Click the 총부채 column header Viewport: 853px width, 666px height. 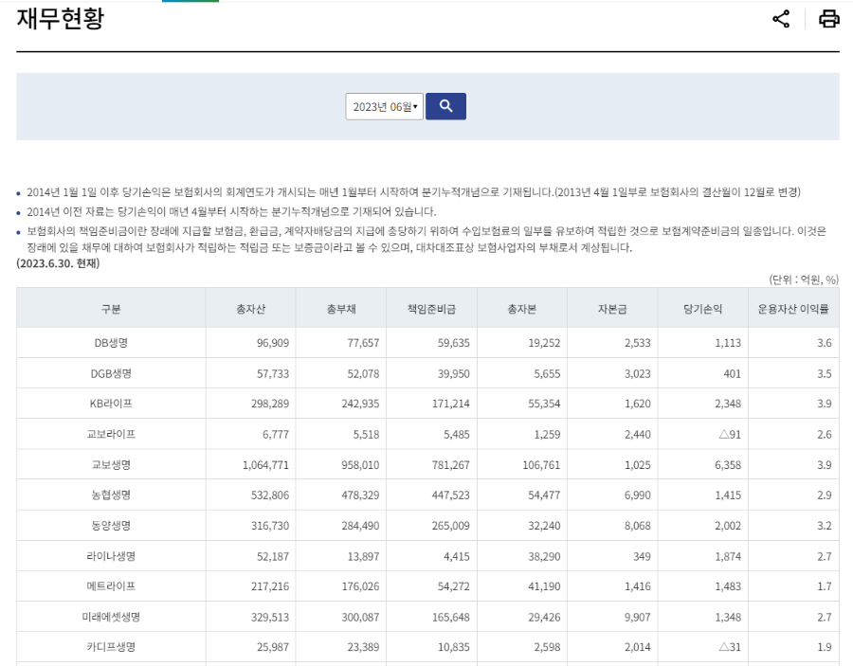[x=341, y=309]
